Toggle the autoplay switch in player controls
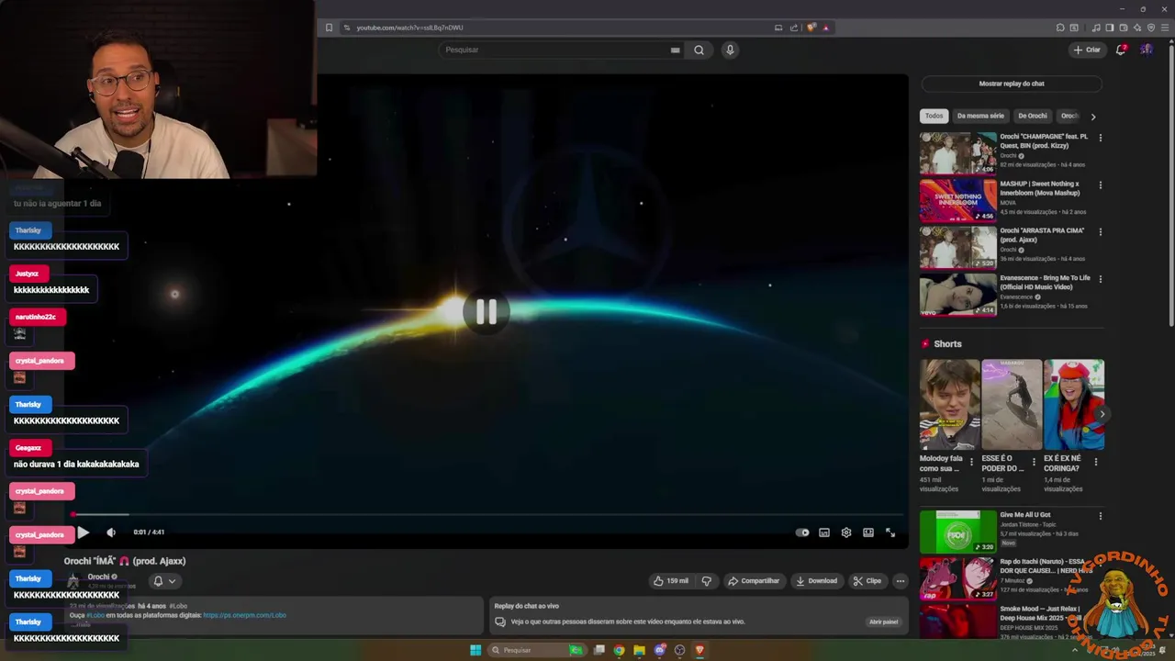The width and height of the screenshot is (1175, 661). [x=802, y=532]
